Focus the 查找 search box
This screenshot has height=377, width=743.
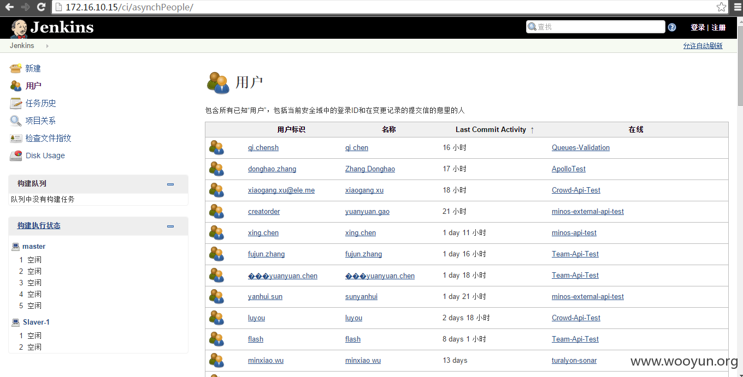595,27
